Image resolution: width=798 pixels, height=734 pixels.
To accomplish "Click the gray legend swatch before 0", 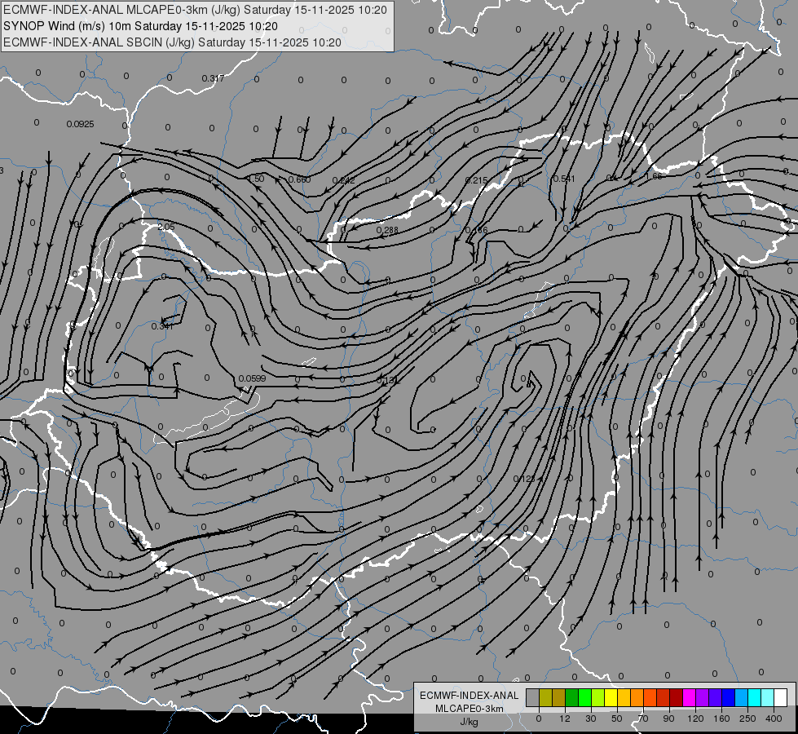I will coord(533,698).
